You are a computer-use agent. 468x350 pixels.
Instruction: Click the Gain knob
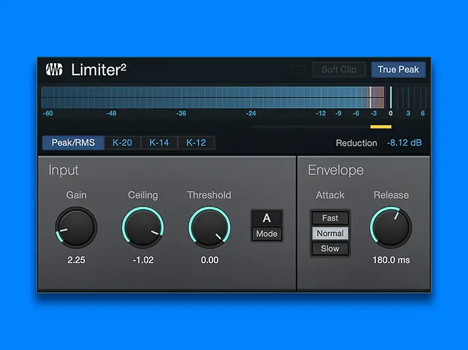coord(76,227)
